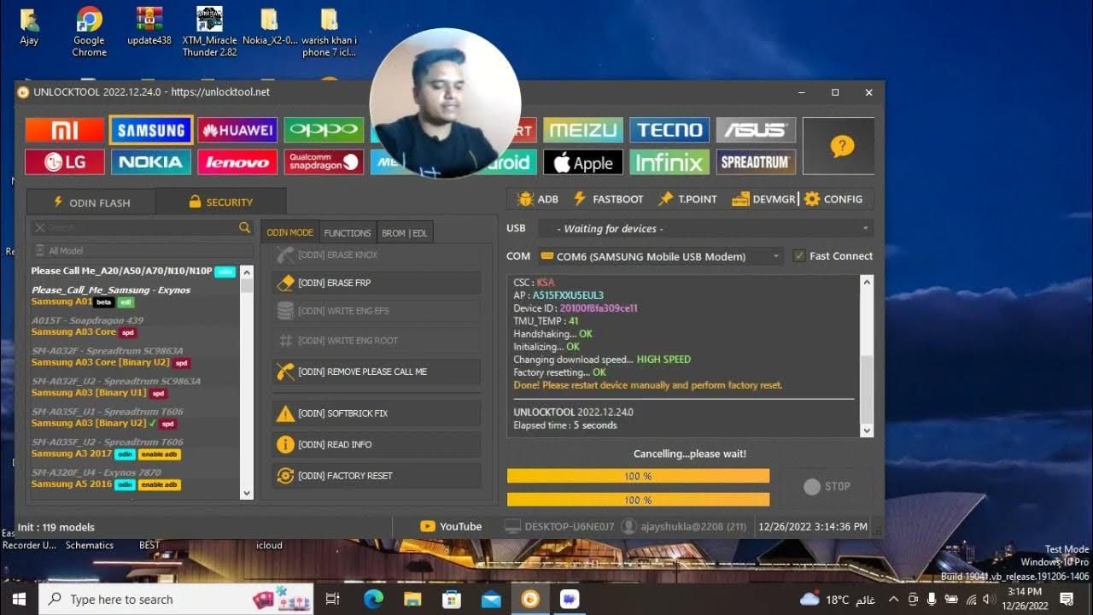Select the Tecno brand tile
Image resolution: width=1093 pixels, height=615 pixels.
(669, 130)
